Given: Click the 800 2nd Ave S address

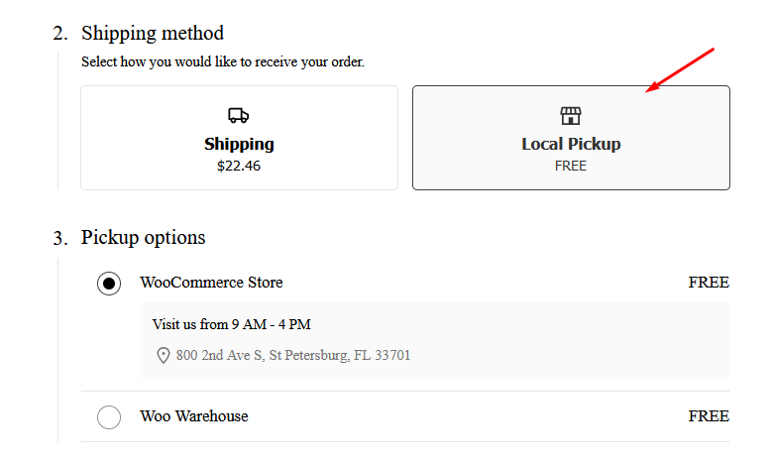Looking at the screenshot, I should tap(293, 355).
